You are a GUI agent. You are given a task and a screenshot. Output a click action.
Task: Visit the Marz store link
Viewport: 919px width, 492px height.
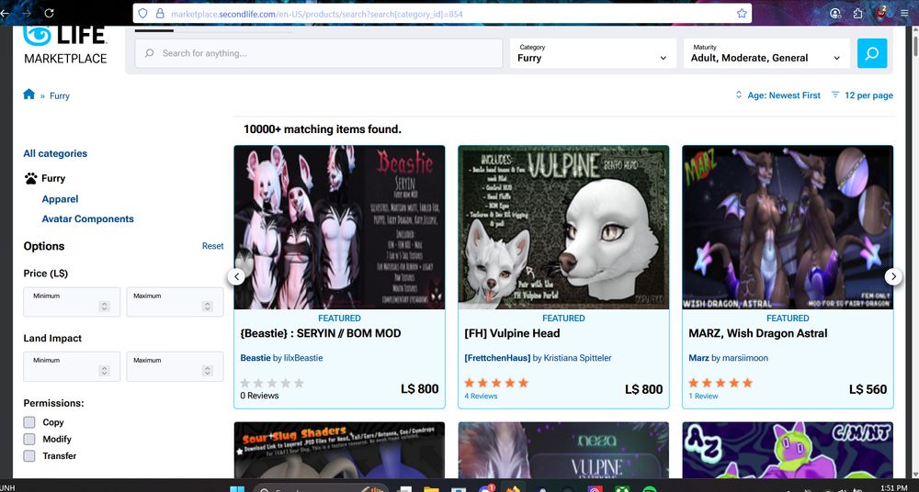tap(698, 358)
